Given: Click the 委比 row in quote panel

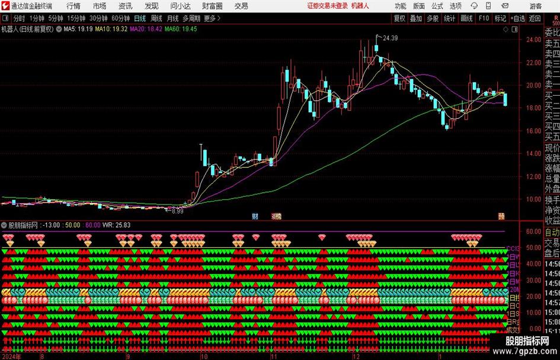Looking at the screenshot, I should point(552,33).
